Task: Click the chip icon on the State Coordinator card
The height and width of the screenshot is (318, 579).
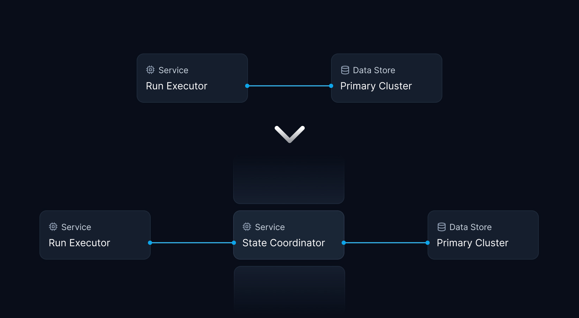Action: (x=247, y=227)
